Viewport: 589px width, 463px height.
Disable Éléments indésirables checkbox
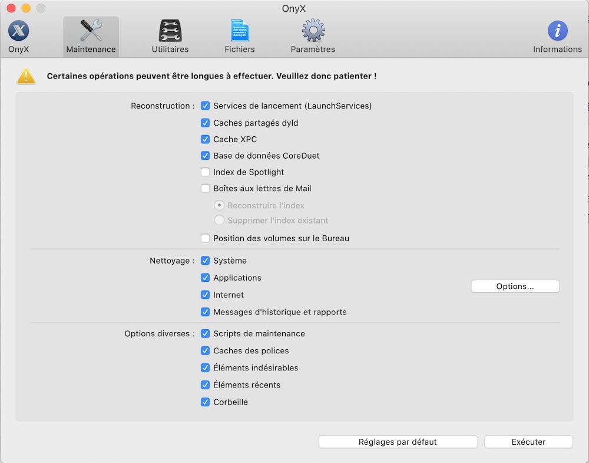pyautogui.click(x=205, y=367)
